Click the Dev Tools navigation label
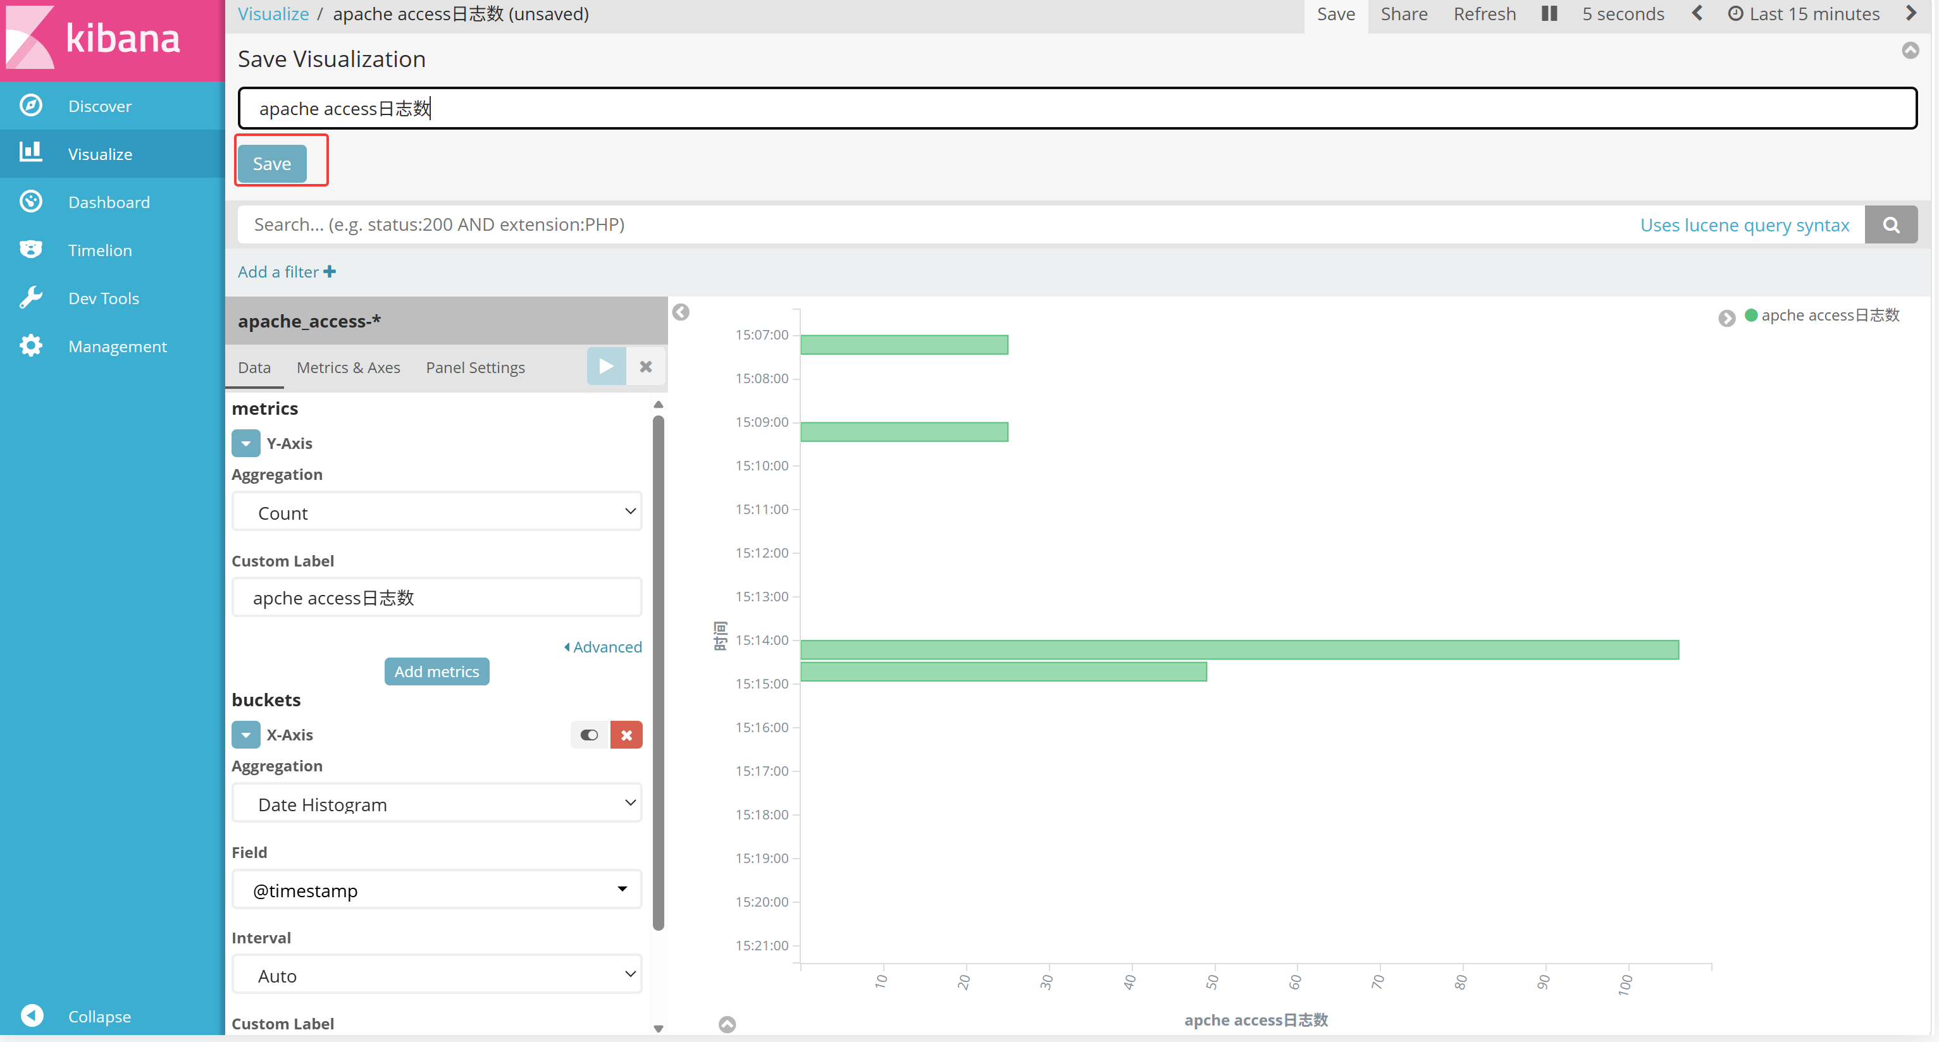The width and height of the screenshot is (1939, 1042). coord(104,298)
